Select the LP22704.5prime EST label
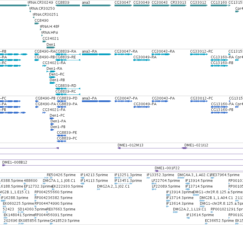Image resolution: width=243 pixels, height=225 pixels. 166,181
